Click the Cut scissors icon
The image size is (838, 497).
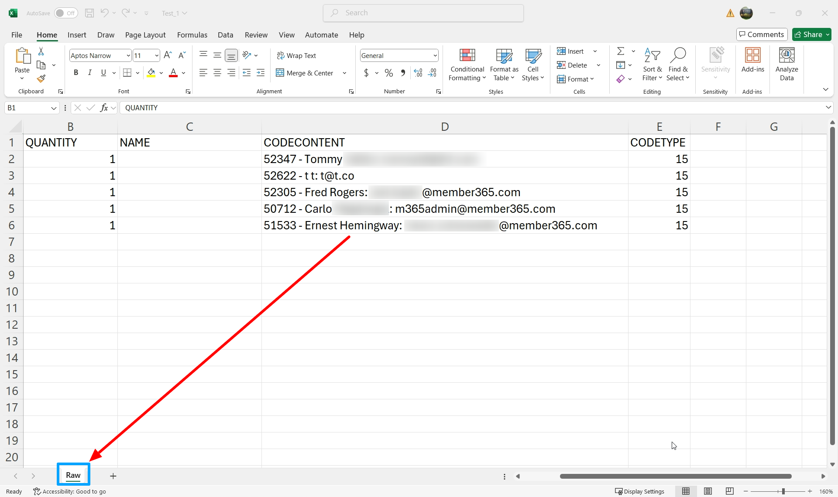41,51
